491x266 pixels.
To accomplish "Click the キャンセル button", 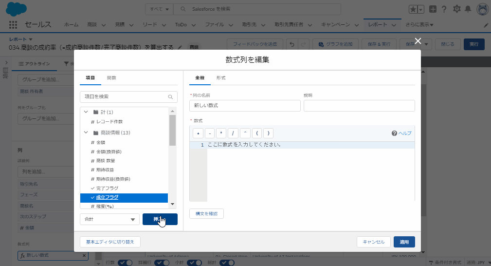I will coord(374,242).
